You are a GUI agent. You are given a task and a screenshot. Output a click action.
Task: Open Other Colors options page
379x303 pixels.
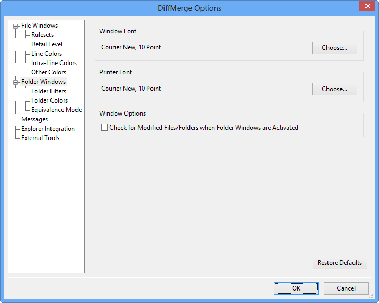click(48, 72)
